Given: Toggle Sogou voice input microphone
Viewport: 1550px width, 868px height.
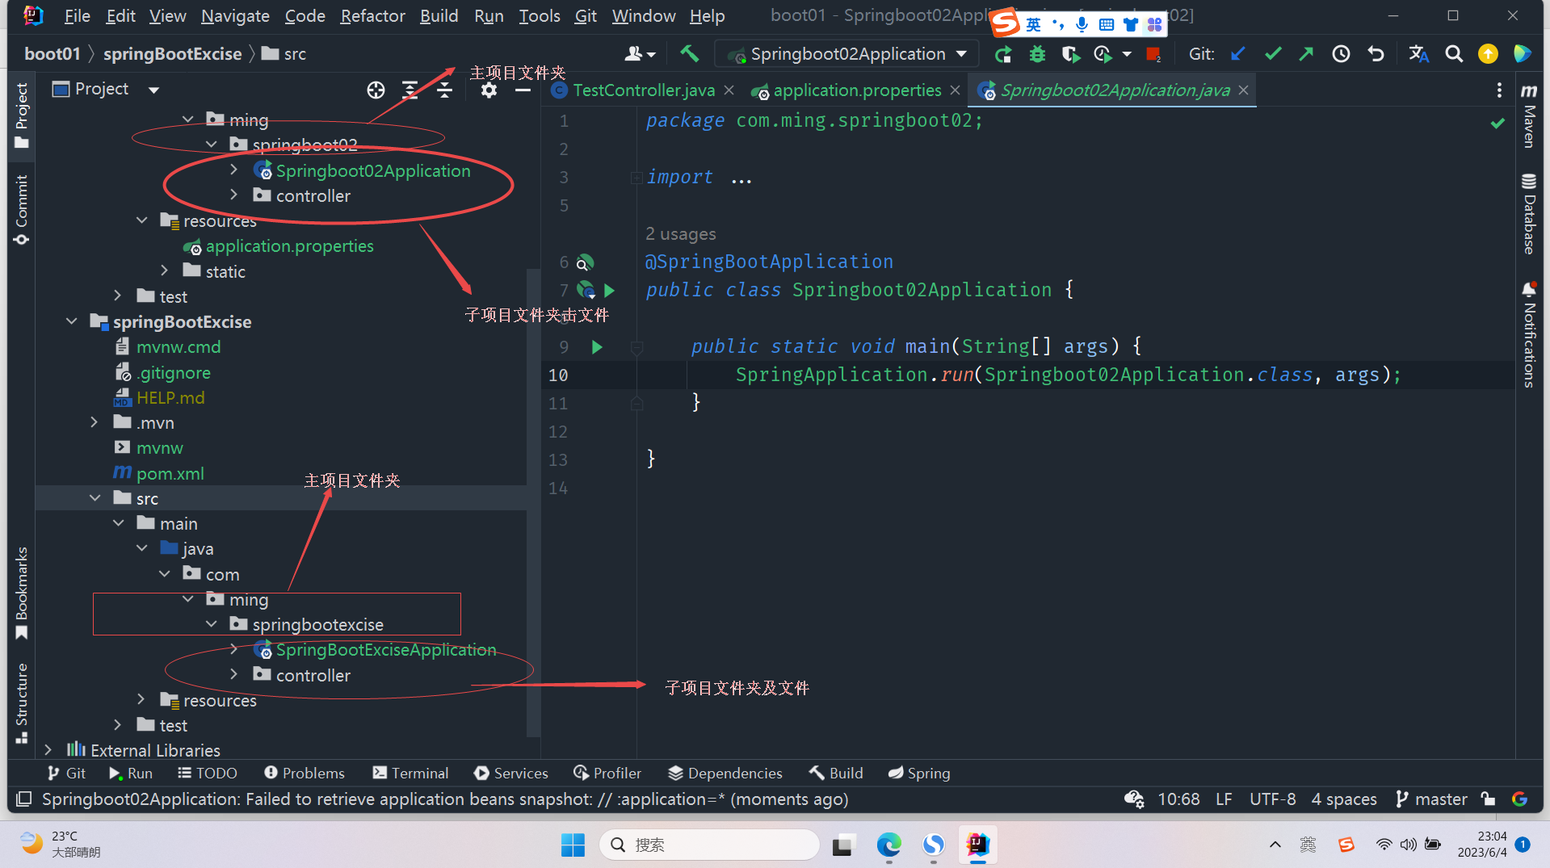Looking at the screenshot, I should coord(1082,25).
